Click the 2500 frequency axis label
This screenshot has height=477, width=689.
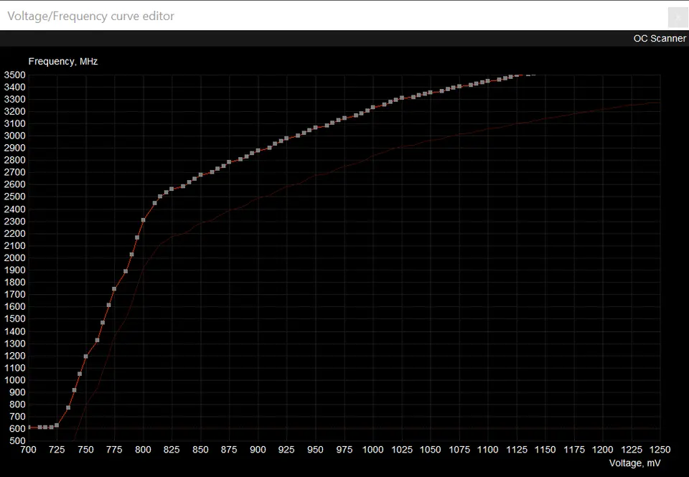click(x=14, y=197)
